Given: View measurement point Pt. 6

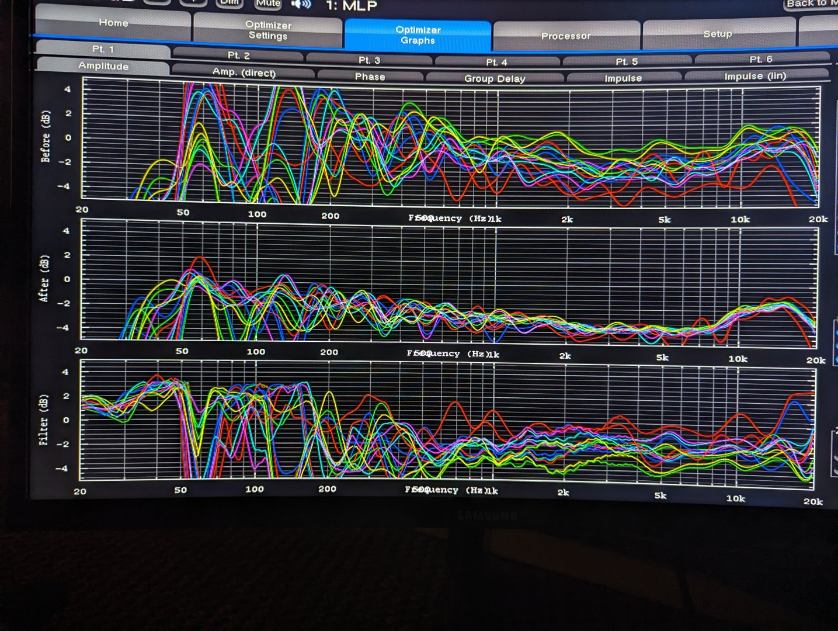Looking at the screenshot, I should click(x=760, y=60).
